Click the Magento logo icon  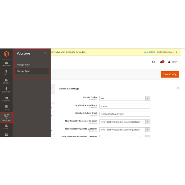pos(6,54)
